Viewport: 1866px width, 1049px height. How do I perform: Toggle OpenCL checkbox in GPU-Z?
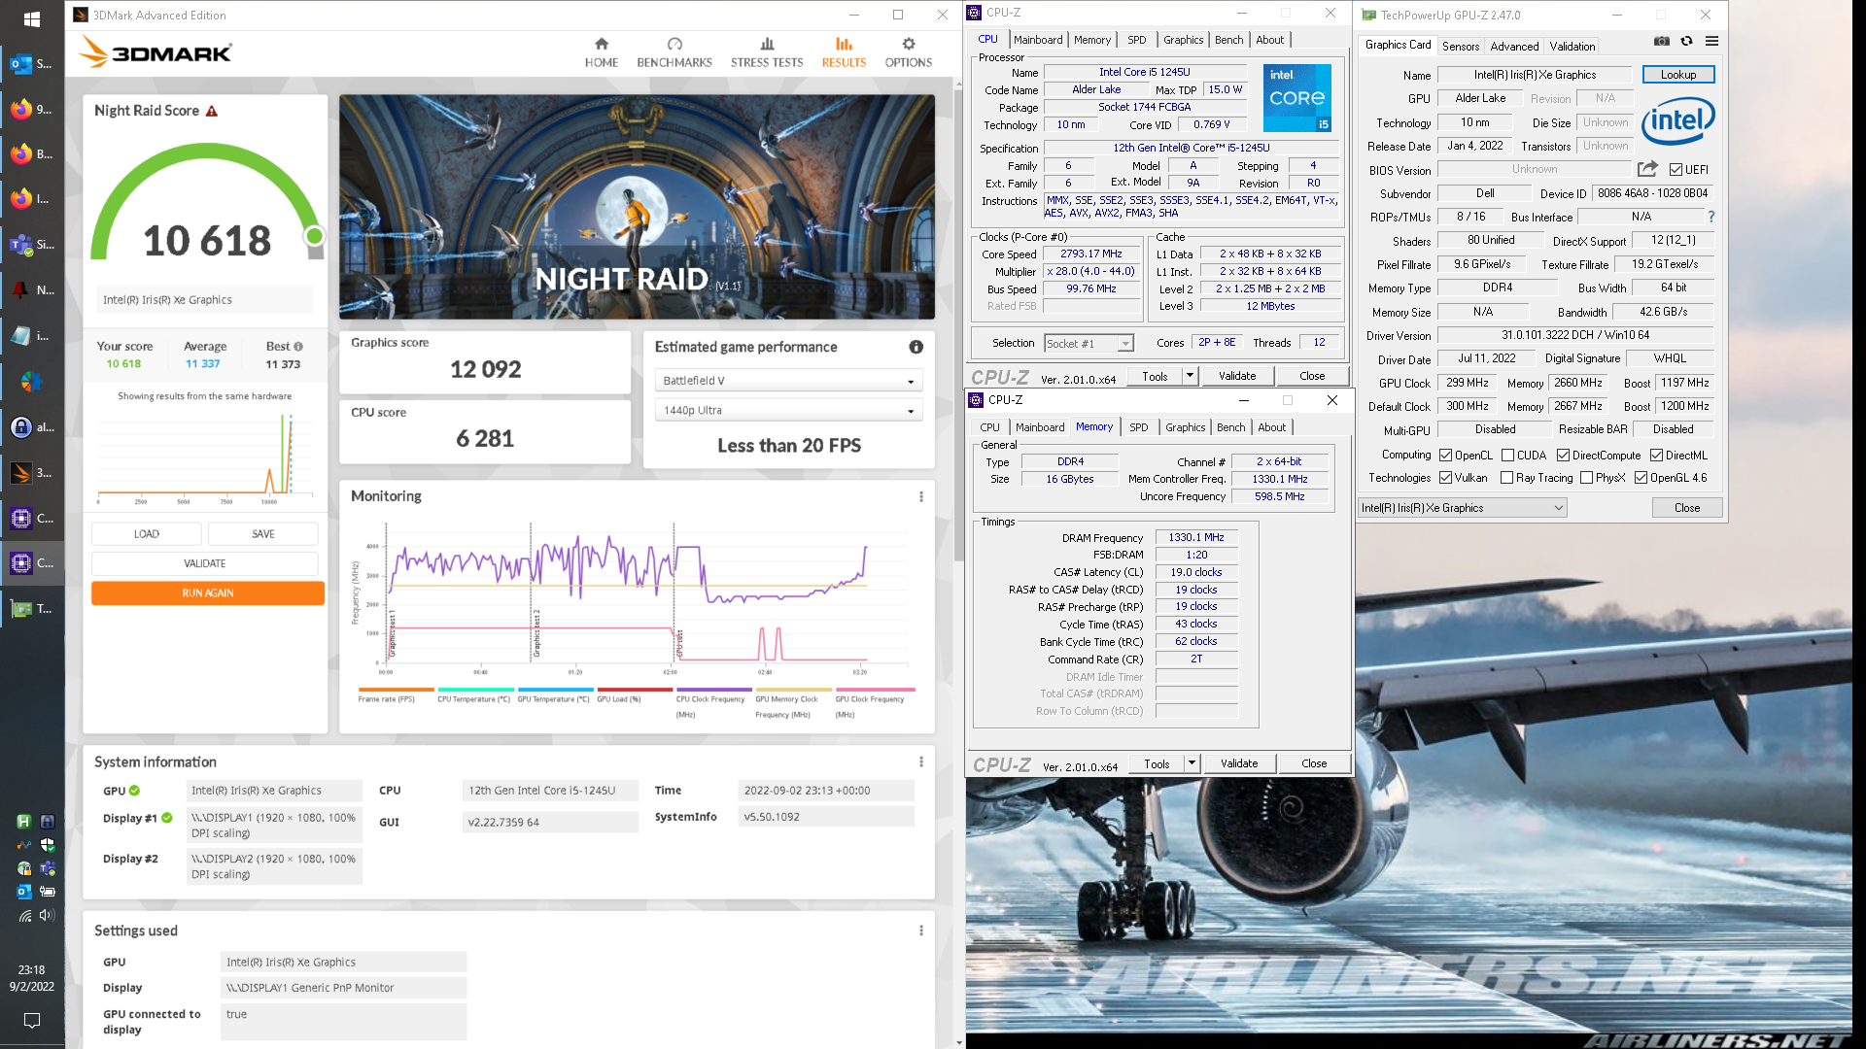(x=1446, y=456)
